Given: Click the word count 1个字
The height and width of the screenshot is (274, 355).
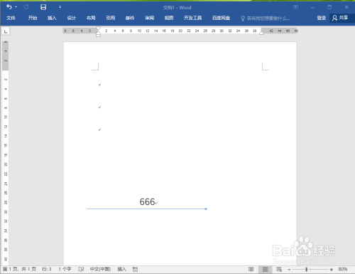Looking at the screenshot, I should 65,269.
